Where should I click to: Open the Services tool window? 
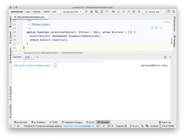20,122
